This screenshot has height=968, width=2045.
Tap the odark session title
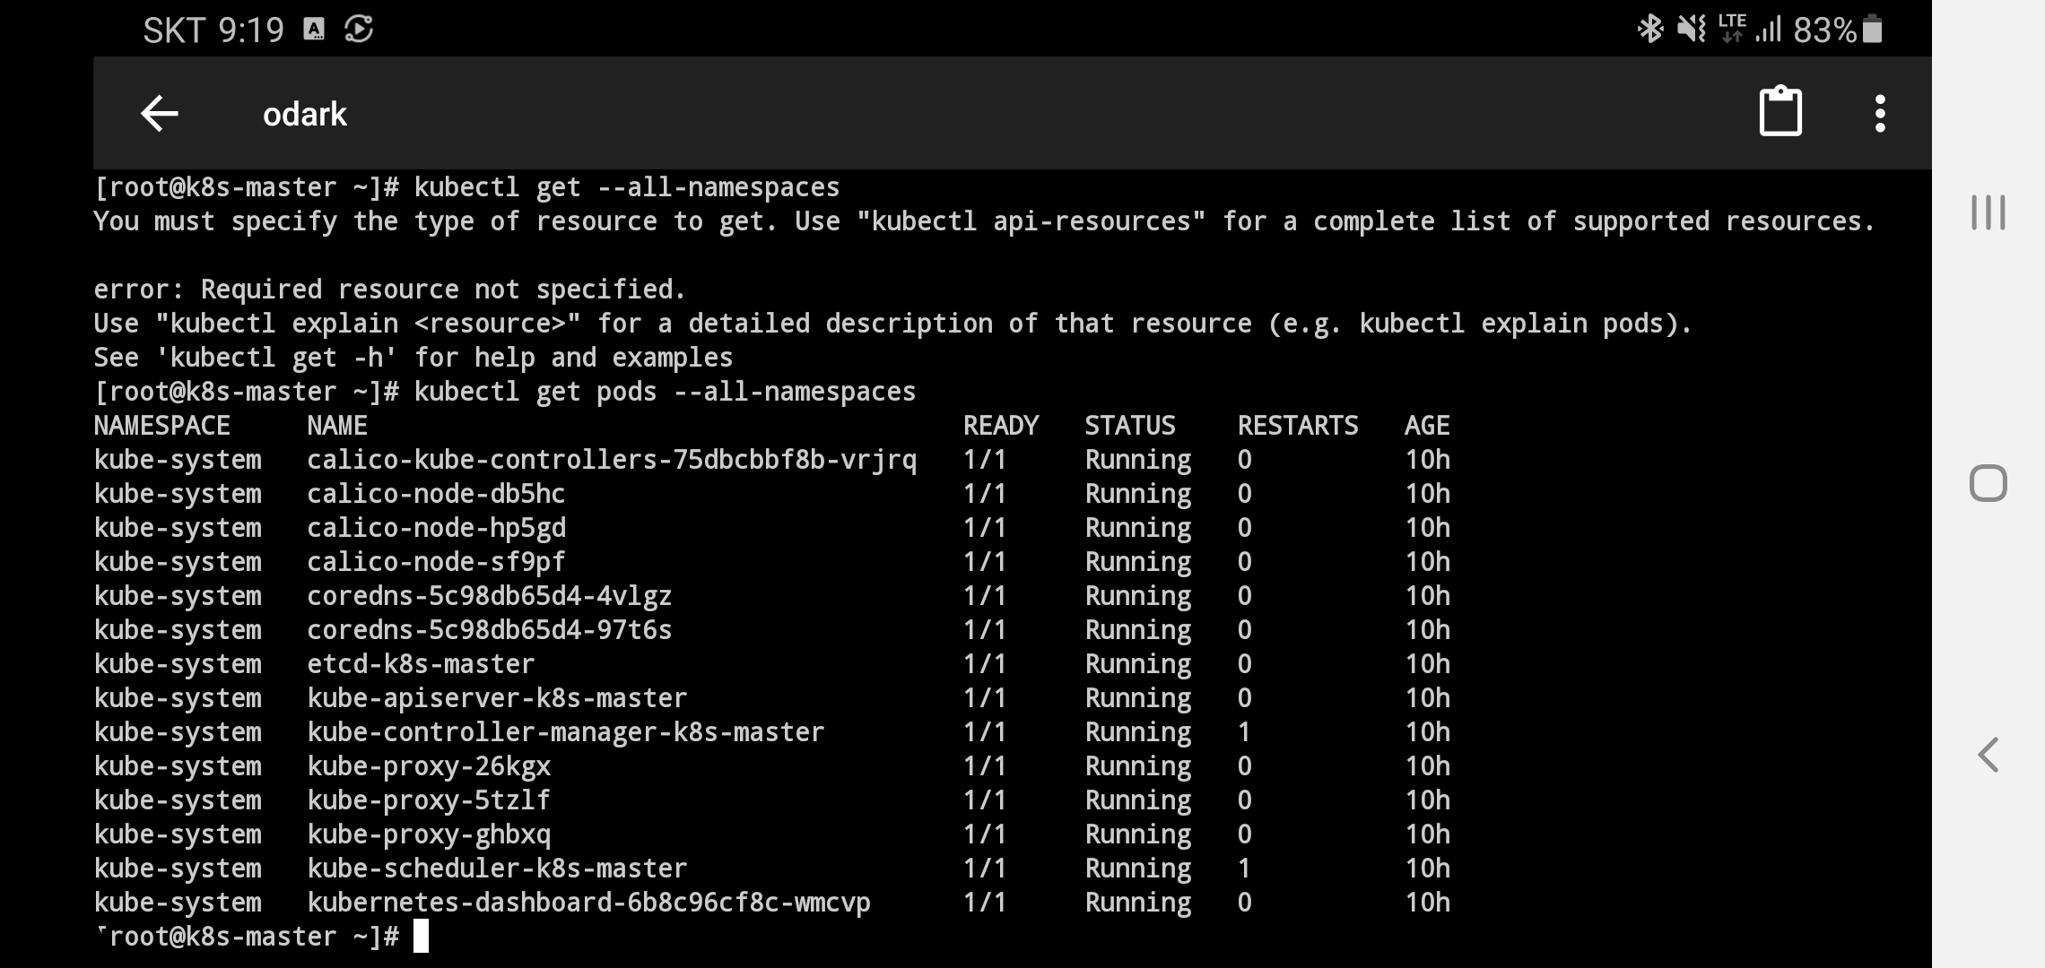(304, 115)
